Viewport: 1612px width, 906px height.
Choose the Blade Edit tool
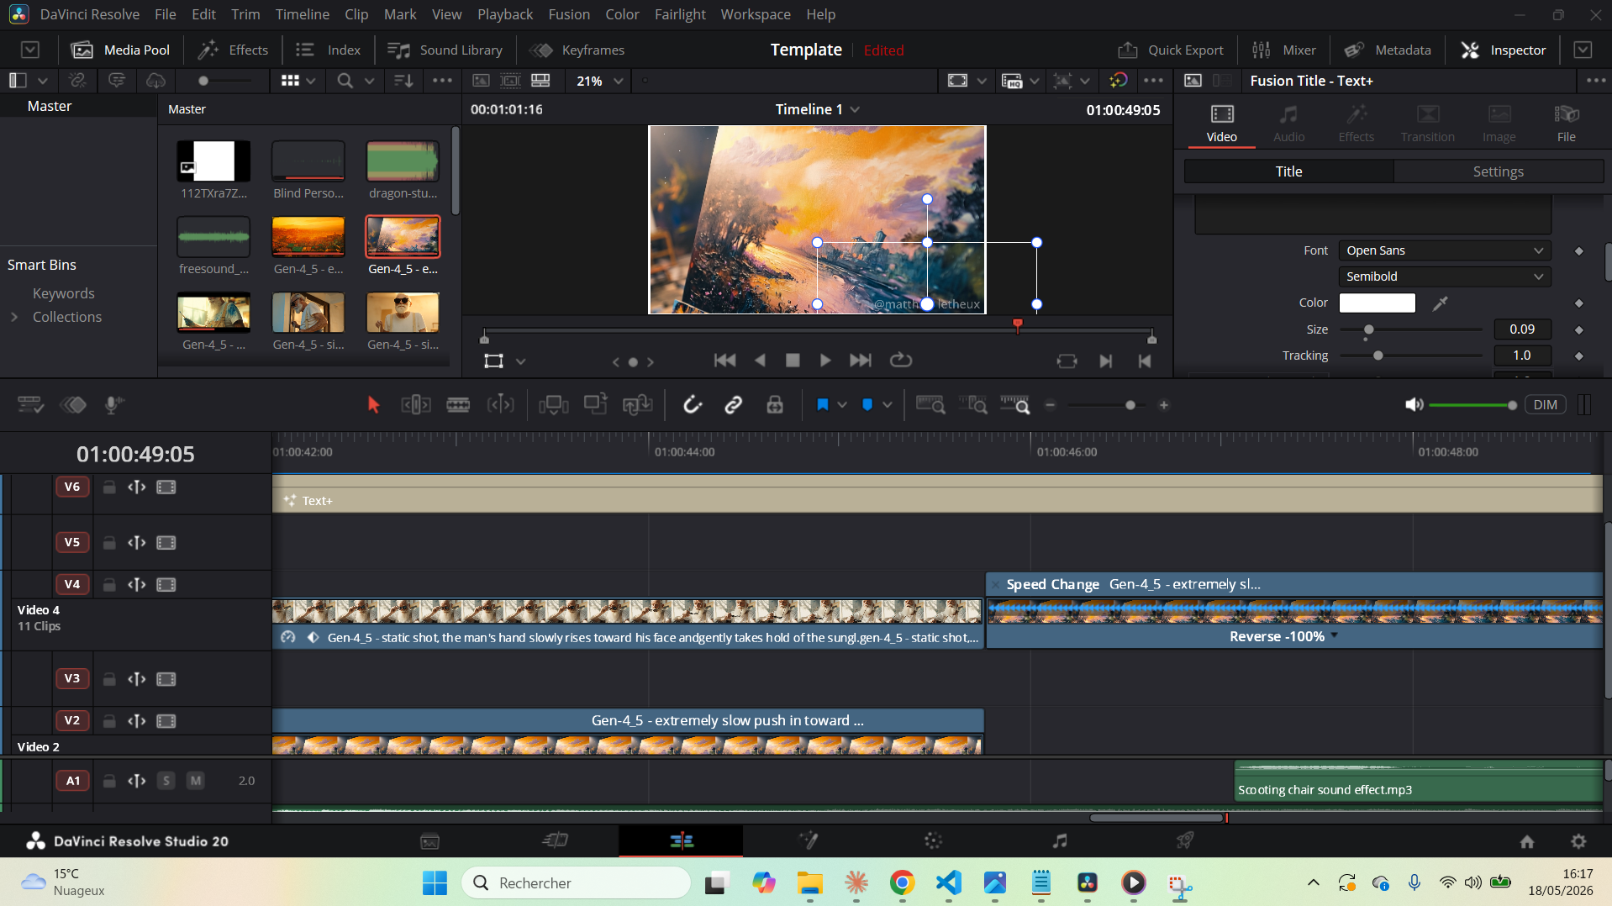(x=458, y=405)
